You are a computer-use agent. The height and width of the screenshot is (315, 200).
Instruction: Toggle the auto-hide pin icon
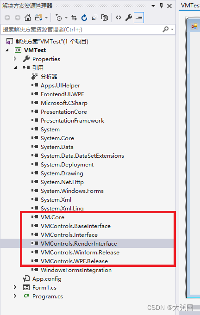[161, 6]
